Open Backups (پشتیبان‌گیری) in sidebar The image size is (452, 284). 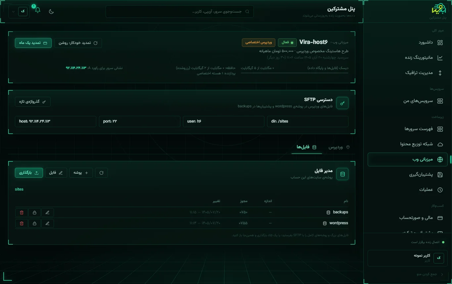tap(408, 174)
